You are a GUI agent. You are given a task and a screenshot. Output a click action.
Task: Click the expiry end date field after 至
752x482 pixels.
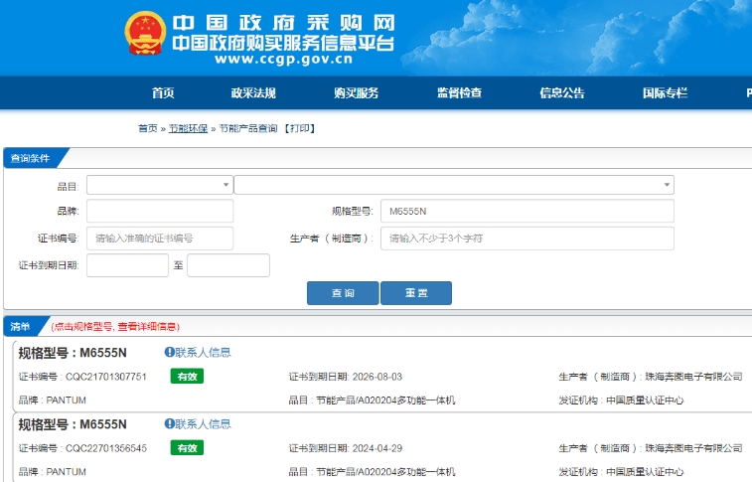[x=228, y=265]
